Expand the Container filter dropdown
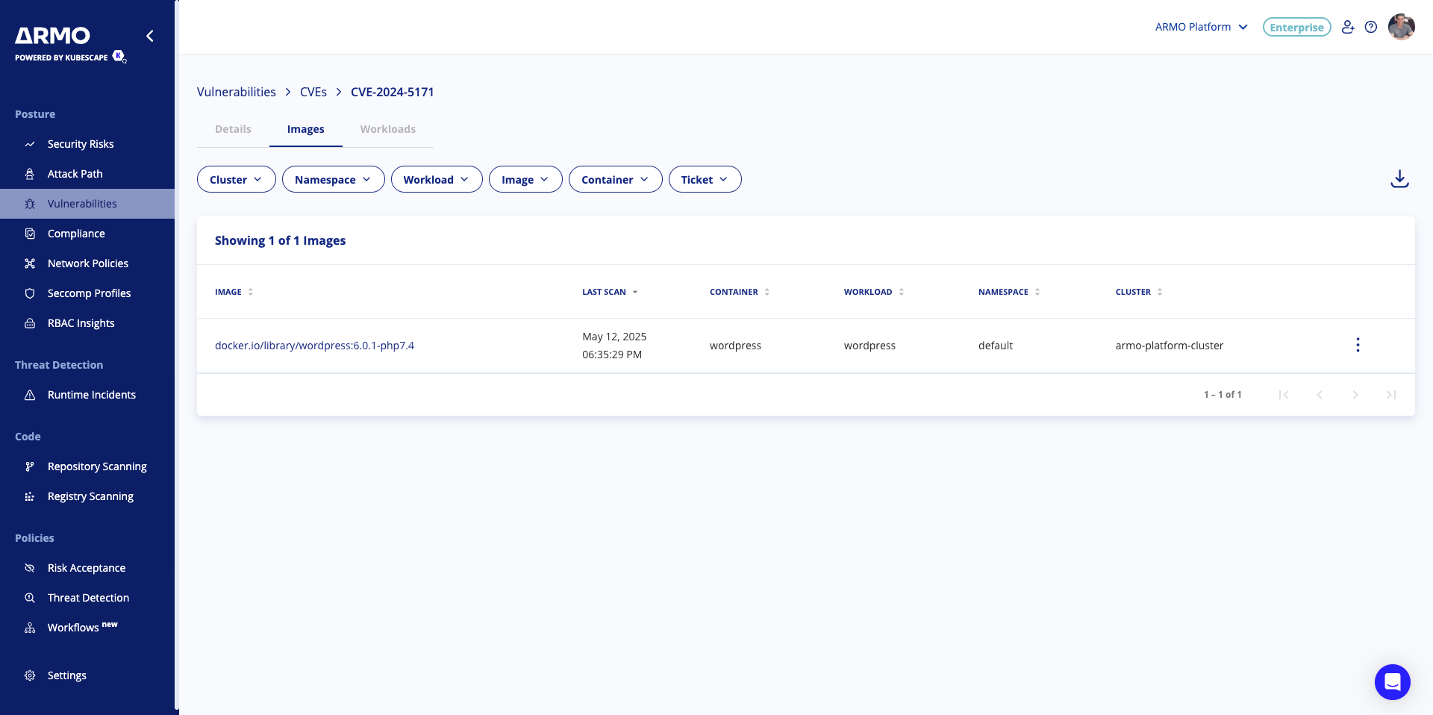The image size is (1433, 715). click(615, 179)
